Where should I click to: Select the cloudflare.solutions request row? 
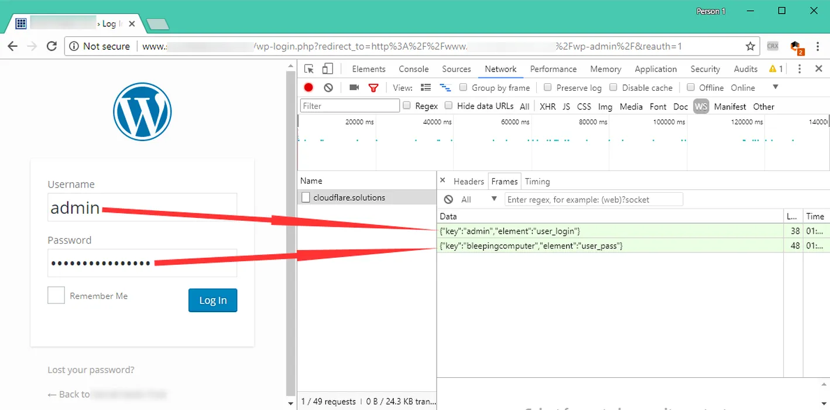[x=367, y=197]
